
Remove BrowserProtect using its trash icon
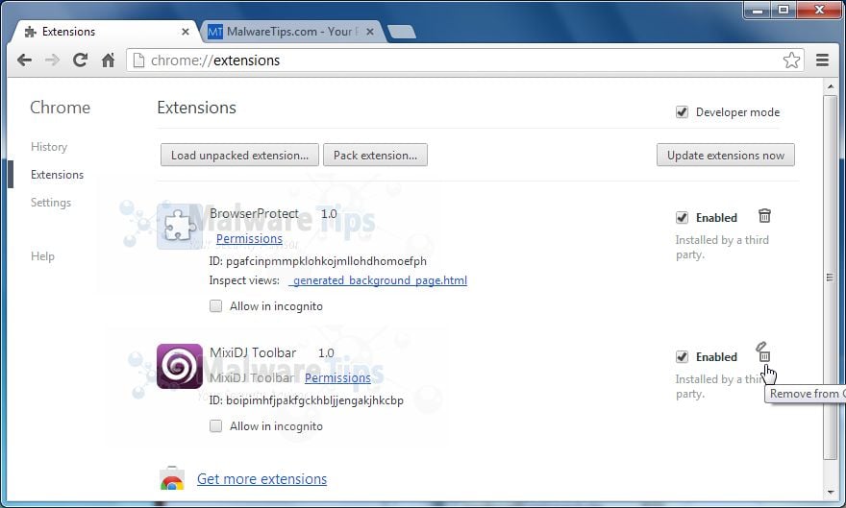click(764, 215)
